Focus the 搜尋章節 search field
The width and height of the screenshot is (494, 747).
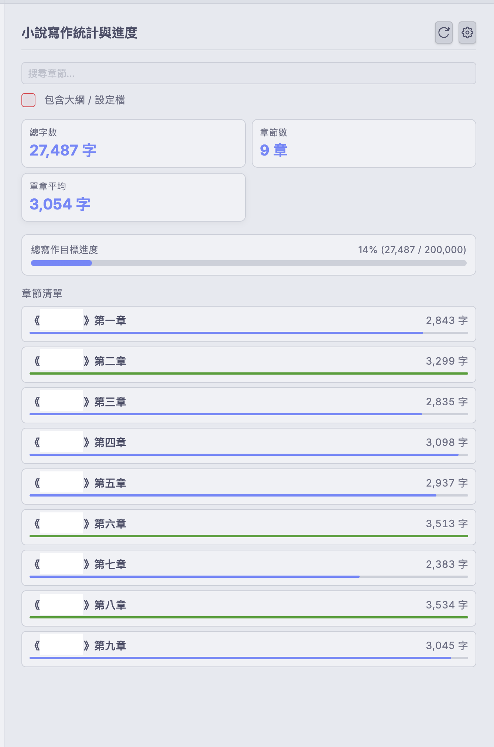coord(248,73)
